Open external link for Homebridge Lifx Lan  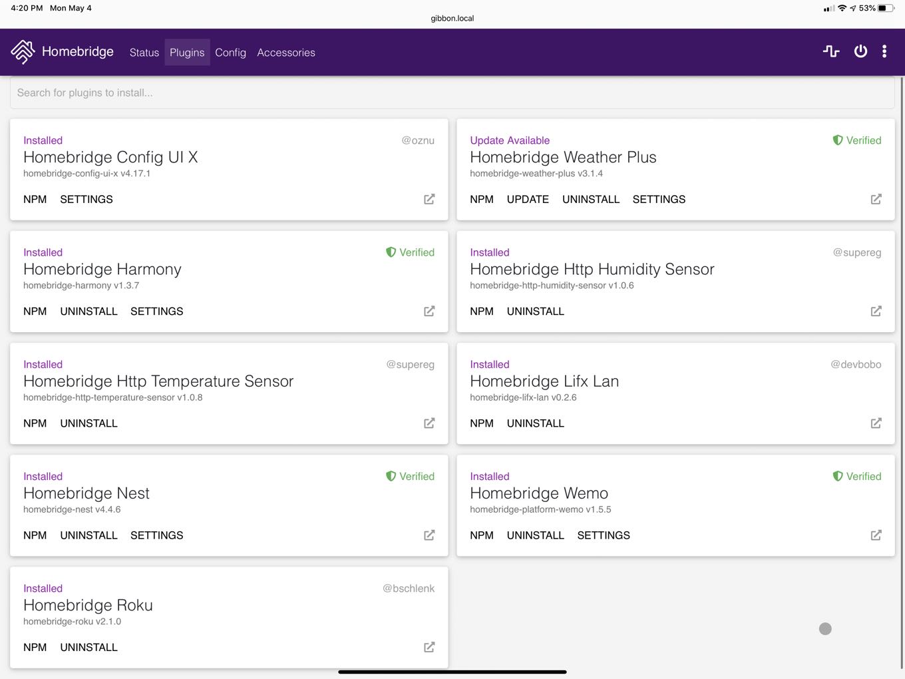click(x=876, y=423)
